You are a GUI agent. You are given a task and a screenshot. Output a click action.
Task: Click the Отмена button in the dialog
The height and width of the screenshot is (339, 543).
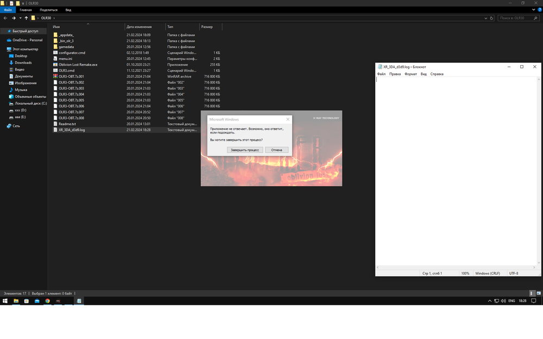click(x=276, y=150)
